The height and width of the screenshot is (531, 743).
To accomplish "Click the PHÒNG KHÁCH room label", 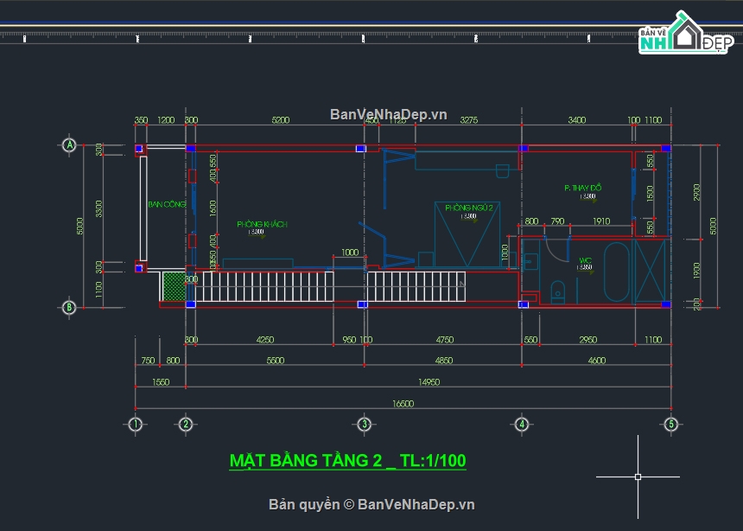I will (262, 224).
